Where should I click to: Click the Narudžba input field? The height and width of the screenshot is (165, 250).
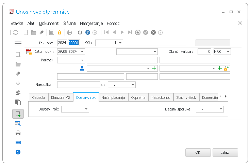tap(79, 85)
